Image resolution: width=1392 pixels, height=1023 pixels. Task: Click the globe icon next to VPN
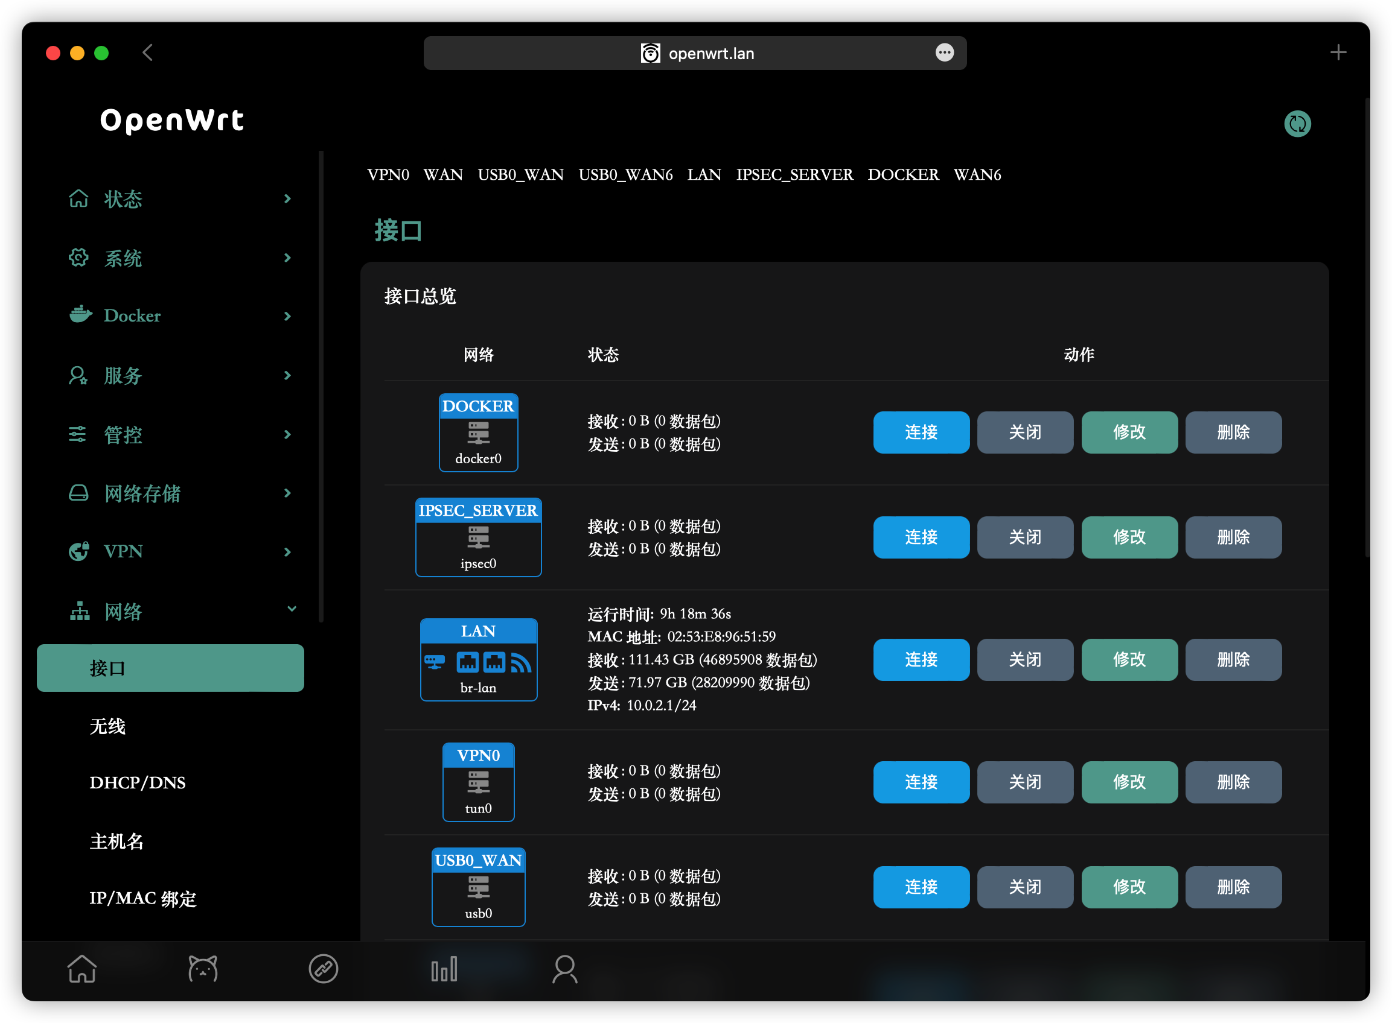click(78, 551)
